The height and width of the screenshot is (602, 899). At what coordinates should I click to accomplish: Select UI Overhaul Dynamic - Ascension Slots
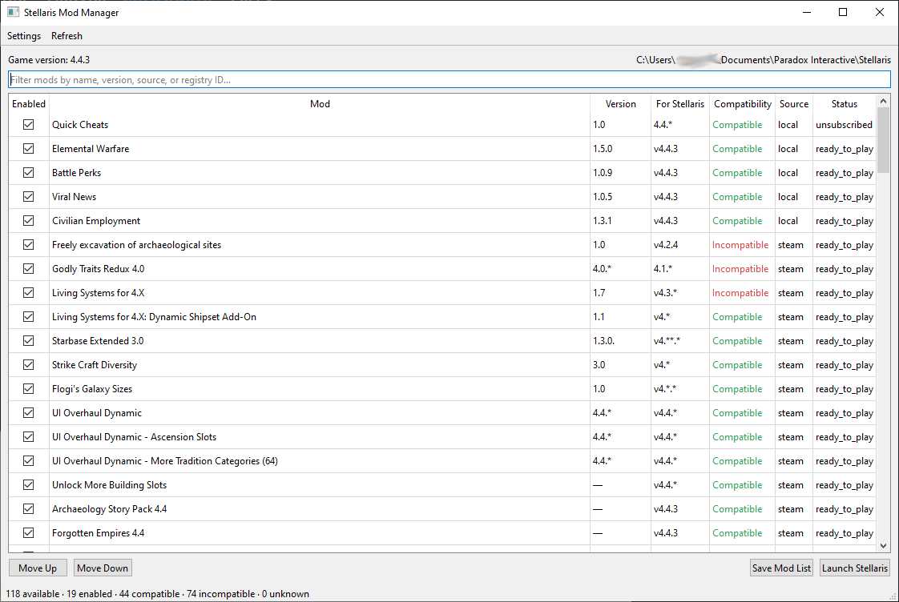442,437
